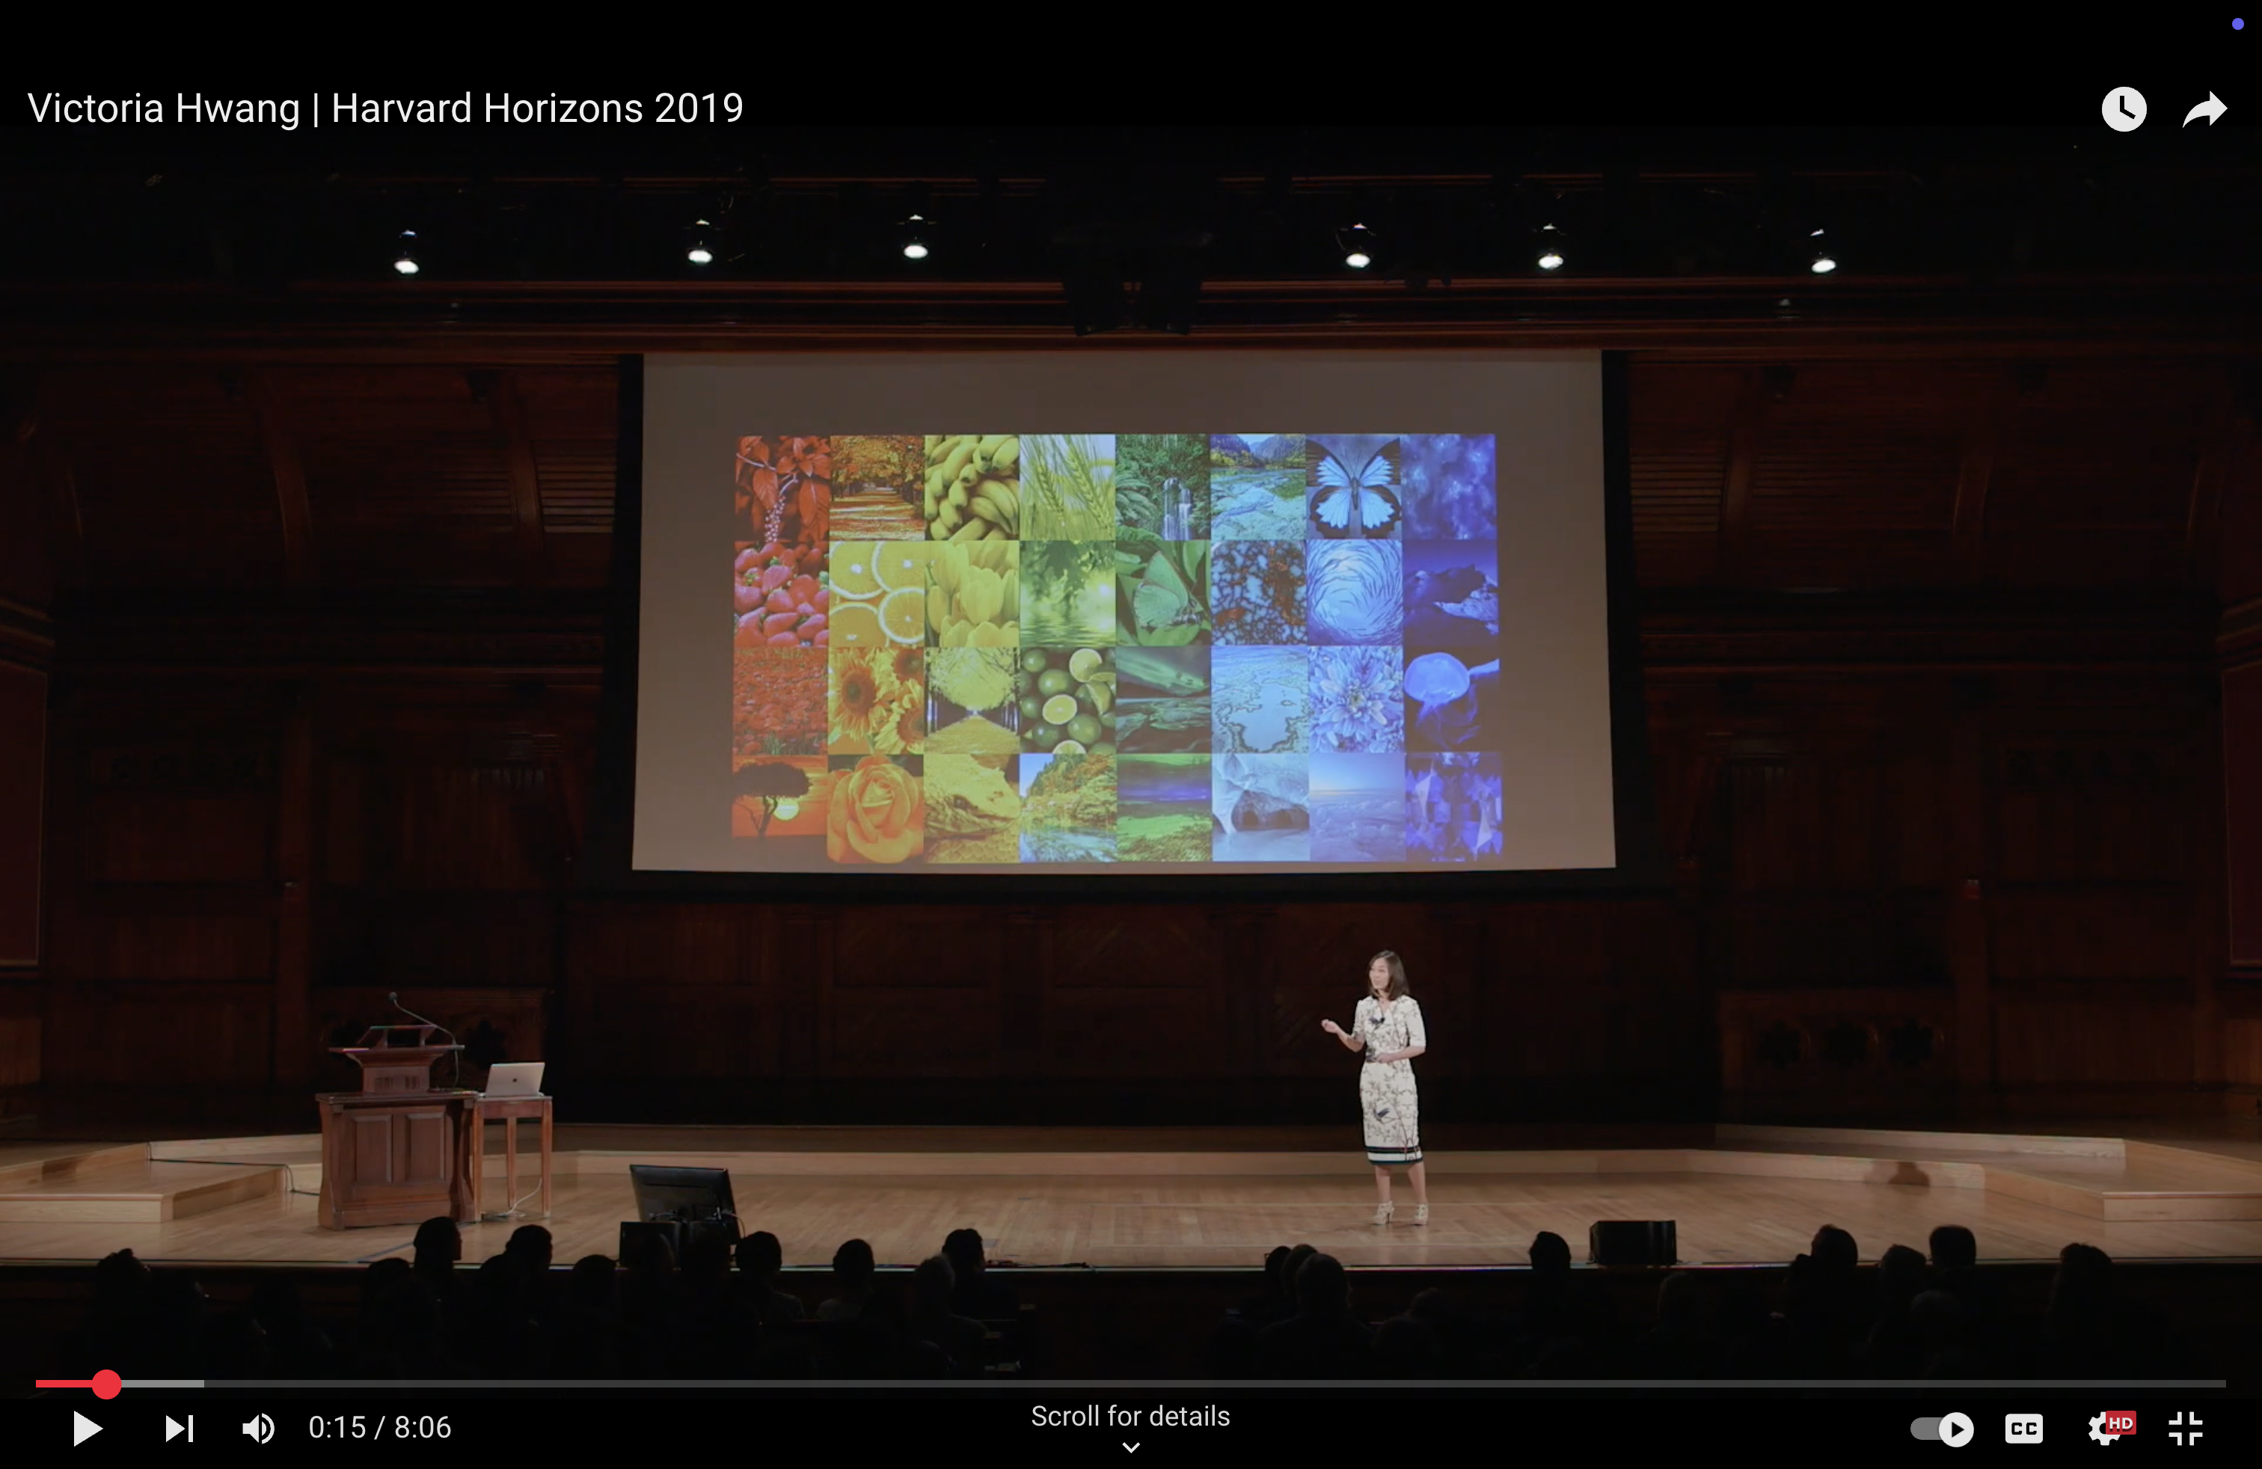Mute the volume speaker icon
Image resolution: width=2262 pixels, height=1469 pixels.
click(x=257, y=1428)
